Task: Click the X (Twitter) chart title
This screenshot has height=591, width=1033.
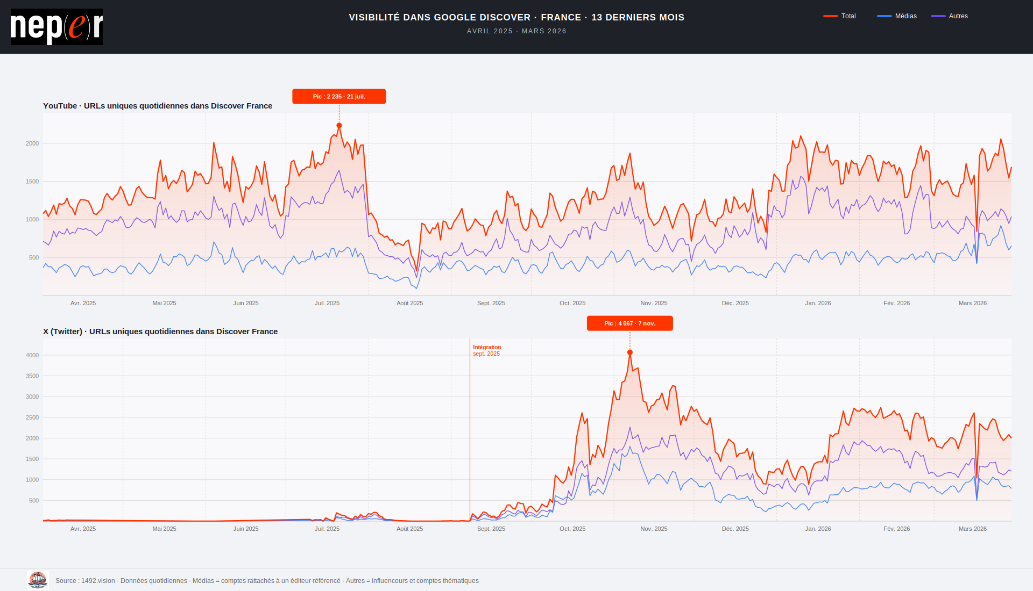Action: [160, 331]
